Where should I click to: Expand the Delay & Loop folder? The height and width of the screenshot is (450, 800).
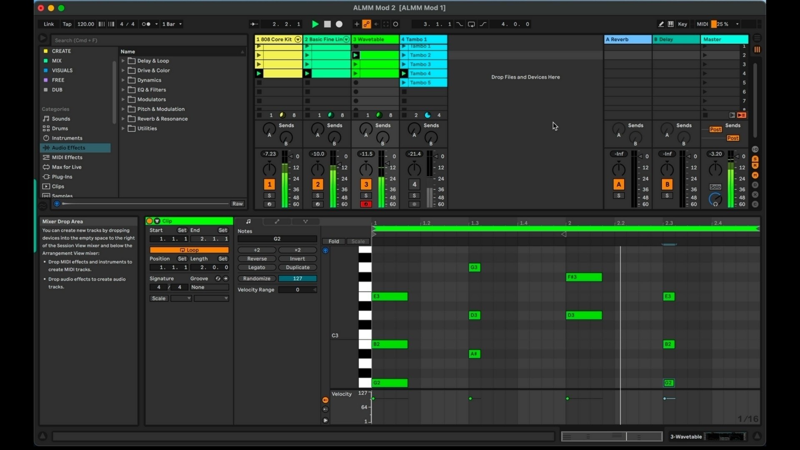point(123,61)
